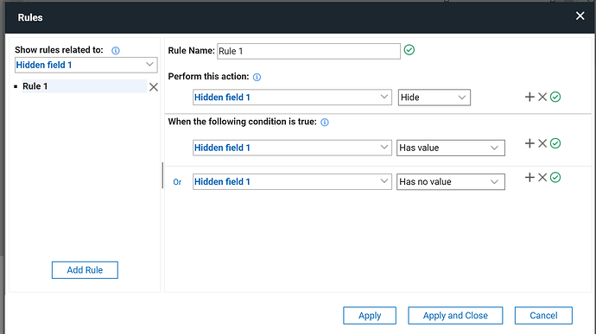Viewport: 596px width, 334px height.
Task: Open first condition Hidden field 1 dropdown
Action: pyautogui.click(x=292, y=148)
